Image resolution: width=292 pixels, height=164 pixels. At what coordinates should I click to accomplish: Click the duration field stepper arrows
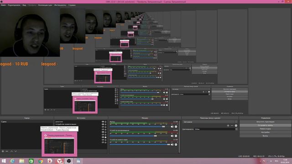coord(236,129)
